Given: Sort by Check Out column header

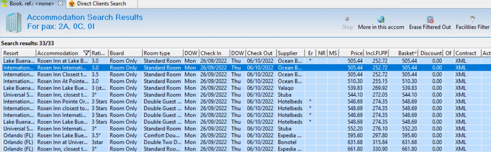Looking at the screenshot, I should 261,53.
